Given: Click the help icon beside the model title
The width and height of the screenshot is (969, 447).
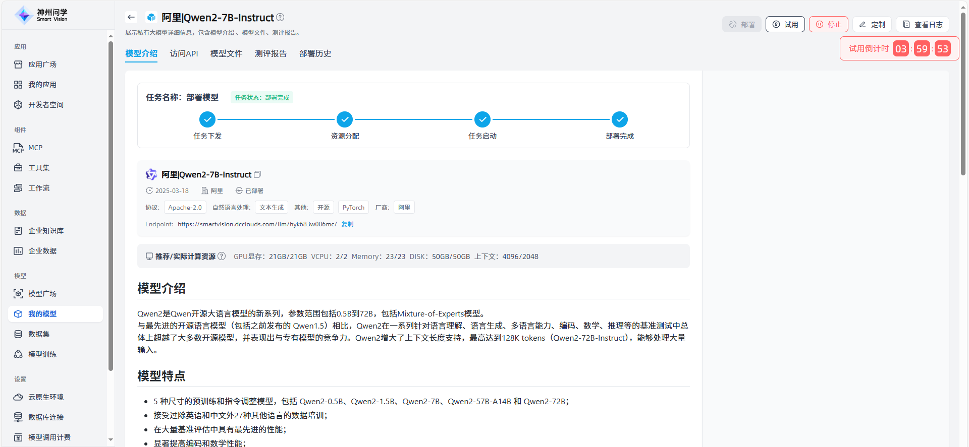Looking at the screenshot, I should tap(281, 17).
